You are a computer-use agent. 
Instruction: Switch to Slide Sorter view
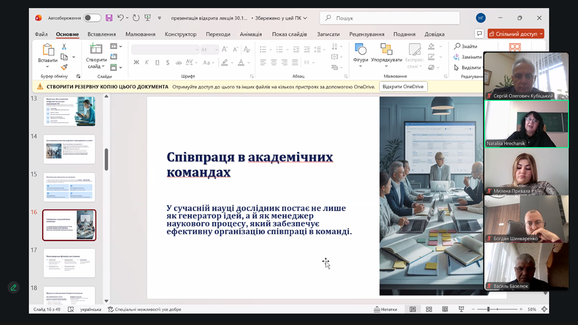coord(429,309)
